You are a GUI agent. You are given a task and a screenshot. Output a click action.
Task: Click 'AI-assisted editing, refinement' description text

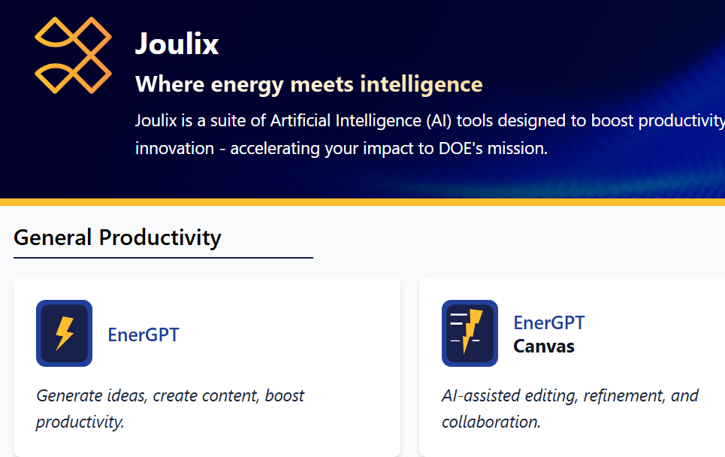569,395
